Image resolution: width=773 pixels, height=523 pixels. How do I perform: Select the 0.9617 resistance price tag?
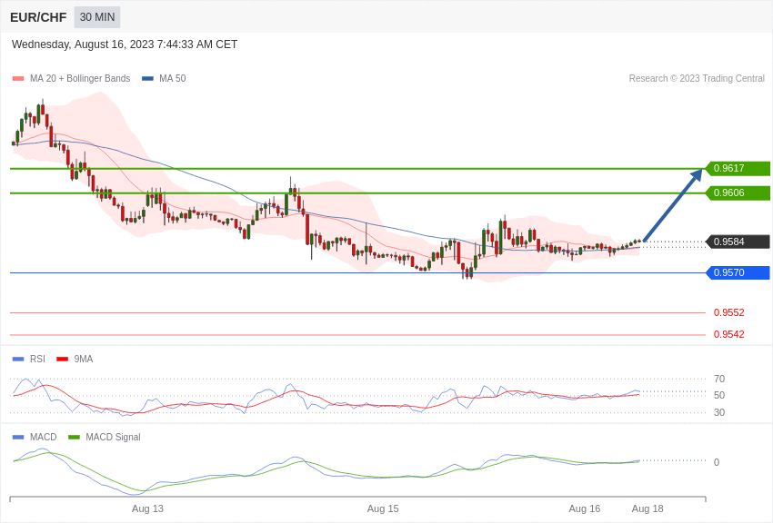click(738, 168)
